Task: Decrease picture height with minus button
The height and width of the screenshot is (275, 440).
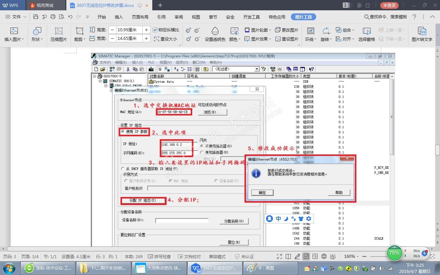Action: [x=112, y=30]
